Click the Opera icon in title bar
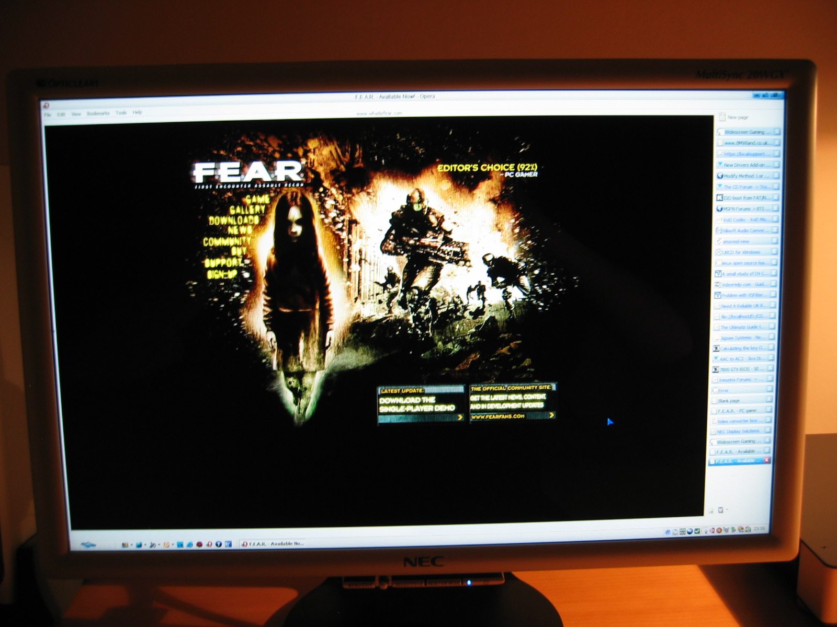The width and height of the screenshot is (837, 627). click(x=47, y=105)
